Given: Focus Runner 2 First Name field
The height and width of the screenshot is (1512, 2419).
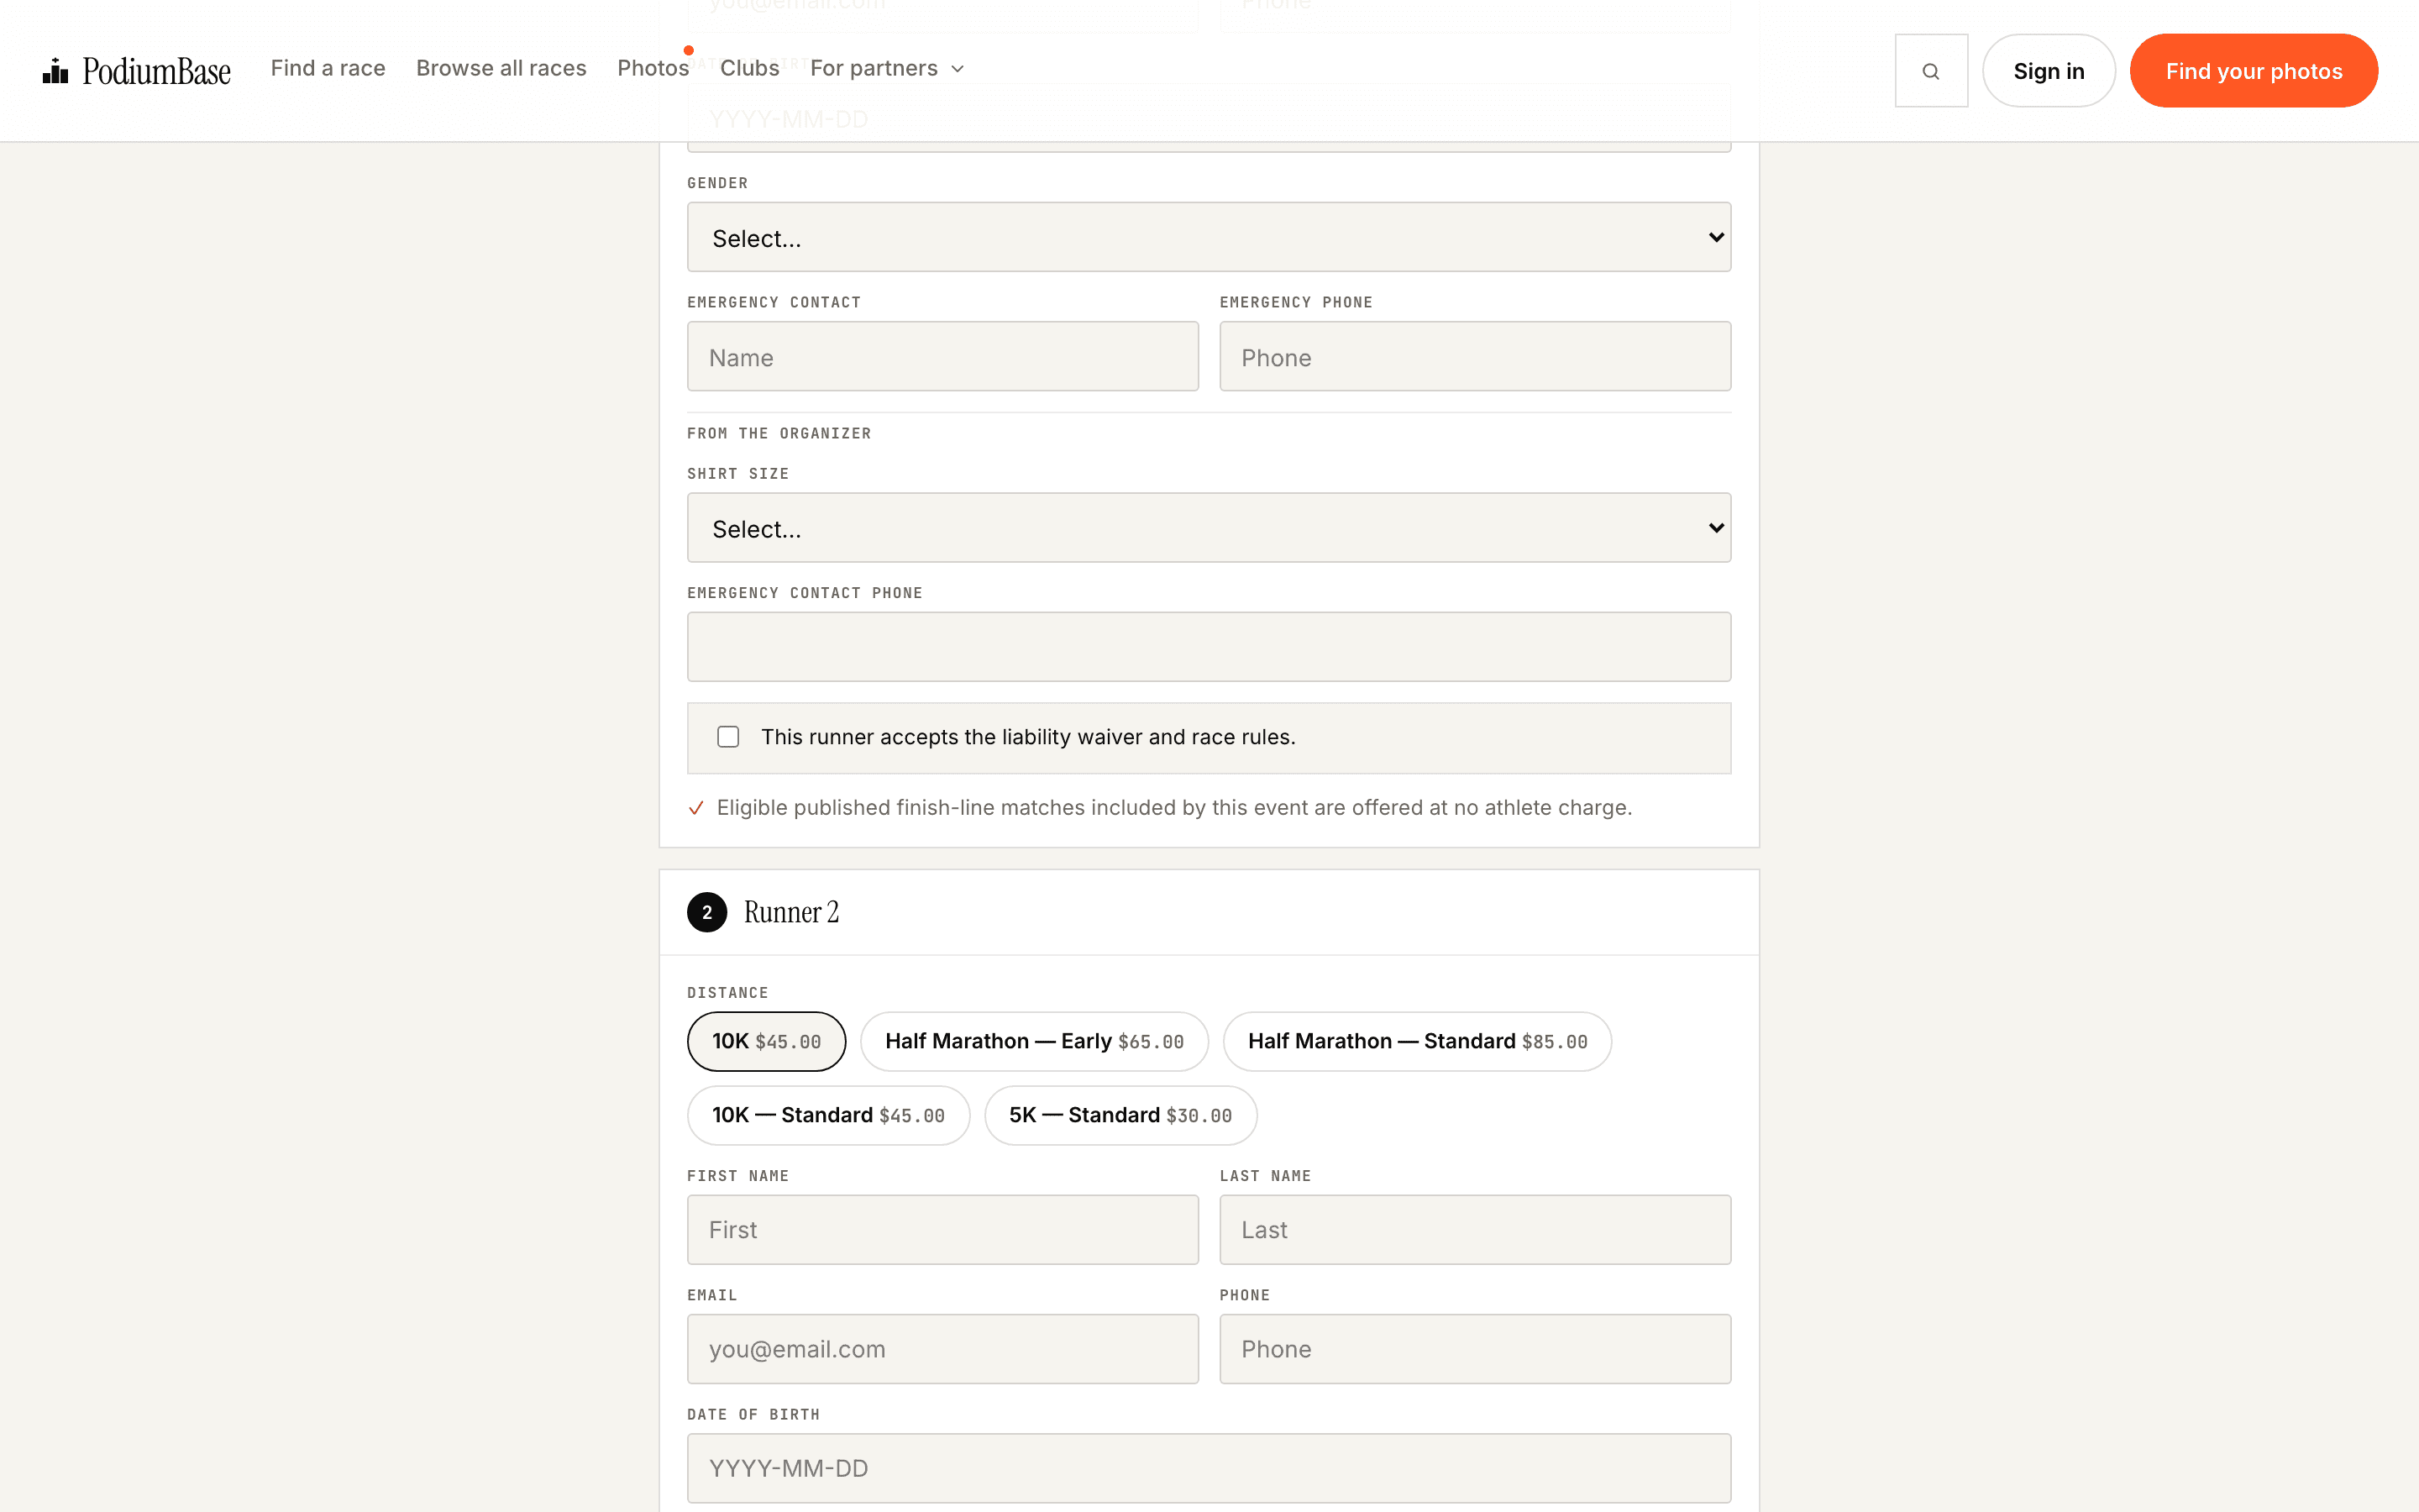Looking at the screenshot, I should pos(942,1230).
